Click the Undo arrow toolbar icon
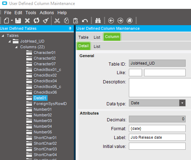191x160 pixels. pos(85,21)
